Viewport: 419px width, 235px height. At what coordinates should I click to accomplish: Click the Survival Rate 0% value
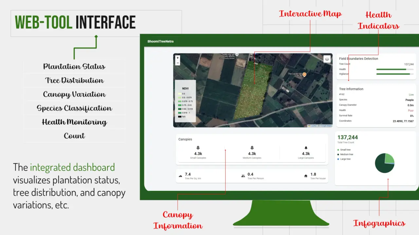click(412, 116)
